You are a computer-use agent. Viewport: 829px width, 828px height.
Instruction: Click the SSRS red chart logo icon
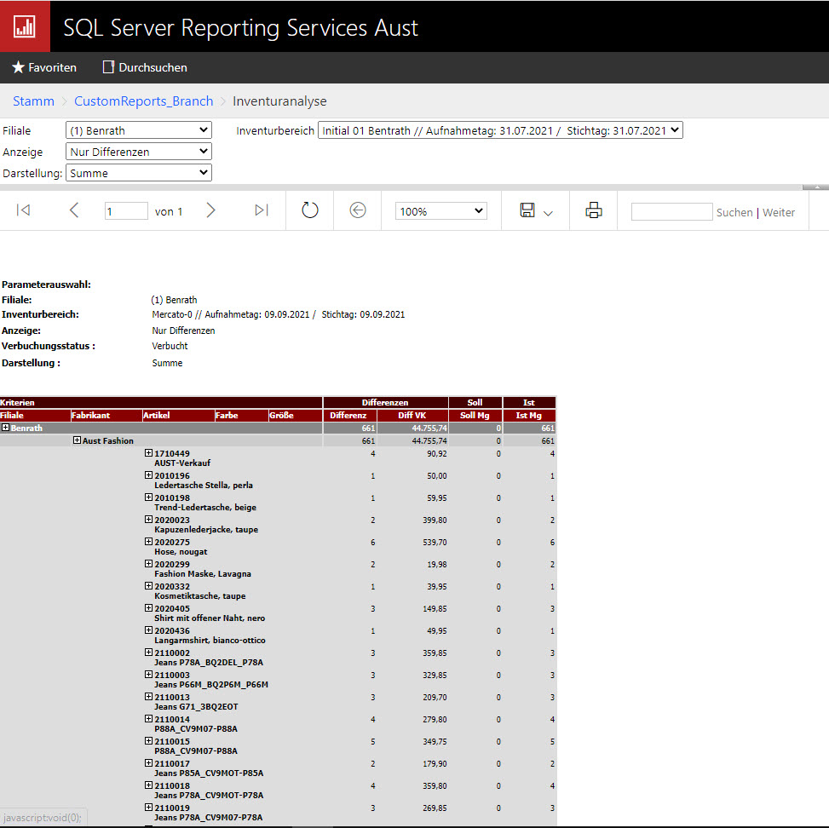(25, 26)
